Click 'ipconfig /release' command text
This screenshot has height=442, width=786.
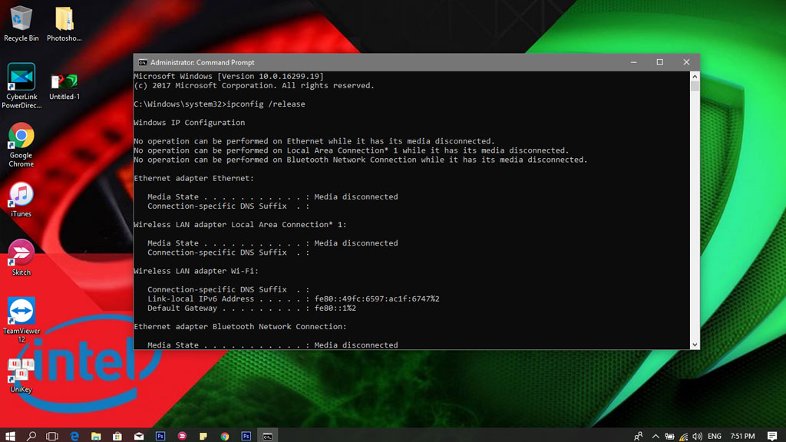(266, 104)
